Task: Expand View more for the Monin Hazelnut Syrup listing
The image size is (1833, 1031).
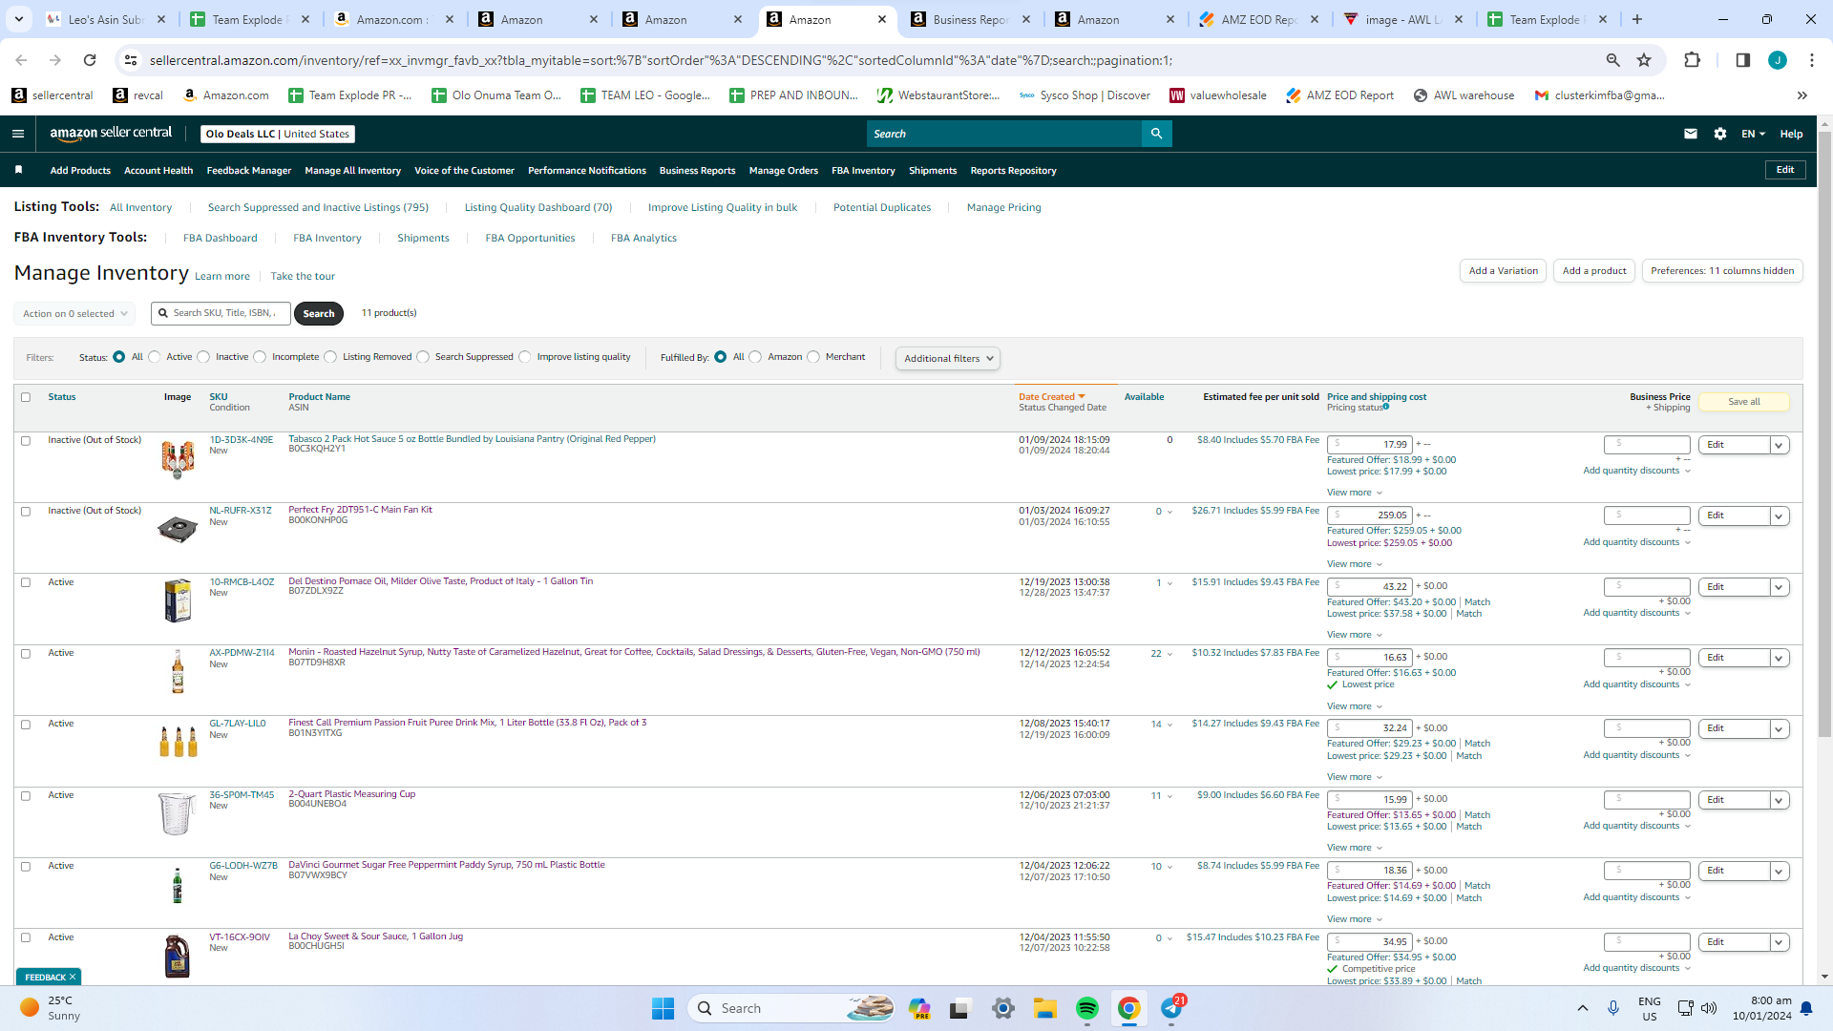Action: tap(1354, 706)
